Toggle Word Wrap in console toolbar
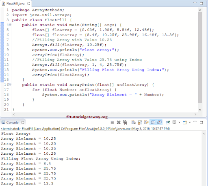The width and height of the screenshot is (208, 186). pyautogui.click(x=146, y=122)
